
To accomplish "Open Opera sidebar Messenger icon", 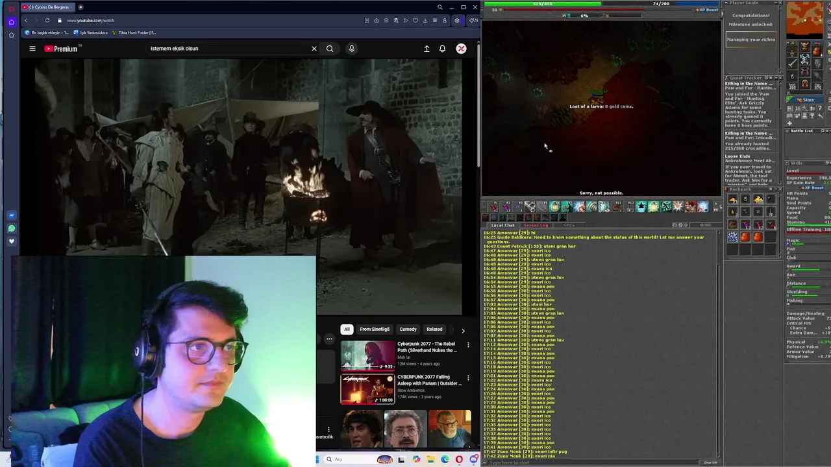I will pyautogui.click(x=11, y=215).
